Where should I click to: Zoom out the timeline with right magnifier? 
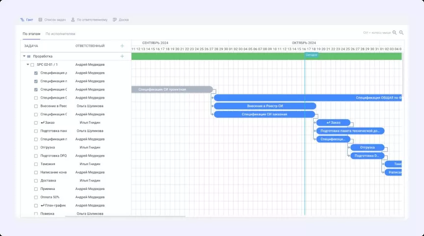(401, 33)
